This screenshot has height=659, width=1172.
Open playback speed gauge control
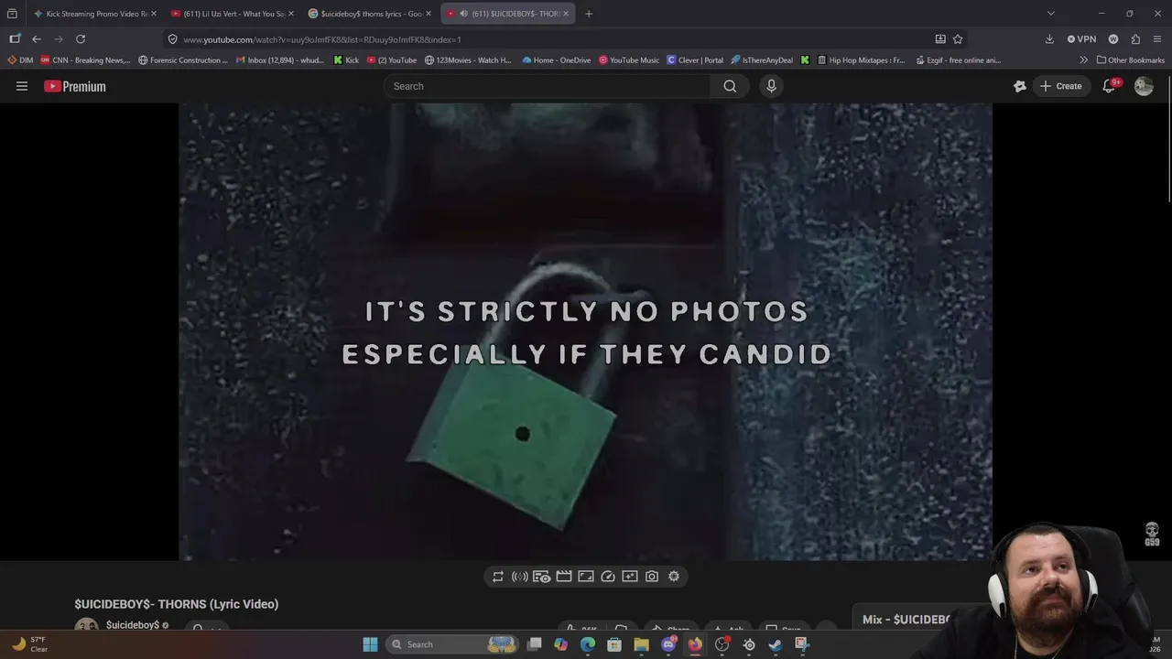click(608, 577)
